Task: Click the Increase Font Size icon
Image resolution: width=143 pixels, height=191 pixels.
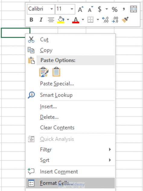Action: 81,9
